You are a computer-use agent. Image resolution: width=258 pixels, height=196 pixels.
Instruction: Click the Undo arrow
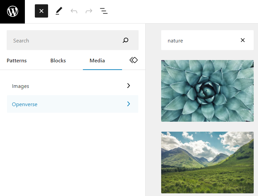[74, 11]
